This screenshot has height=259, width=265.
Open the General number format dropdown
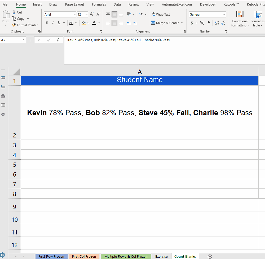coord(224,14)
